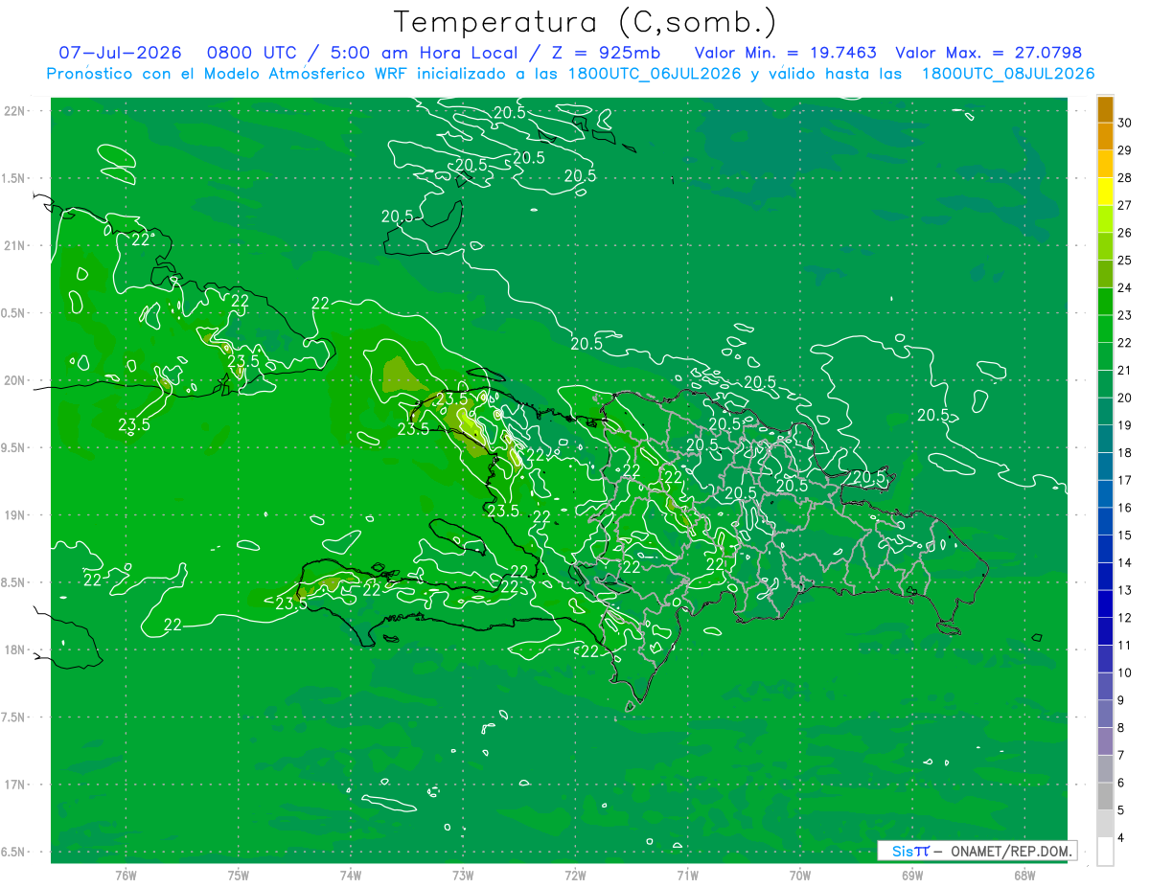
Task: Click the 76W longitude axis label
Action: 126,875
